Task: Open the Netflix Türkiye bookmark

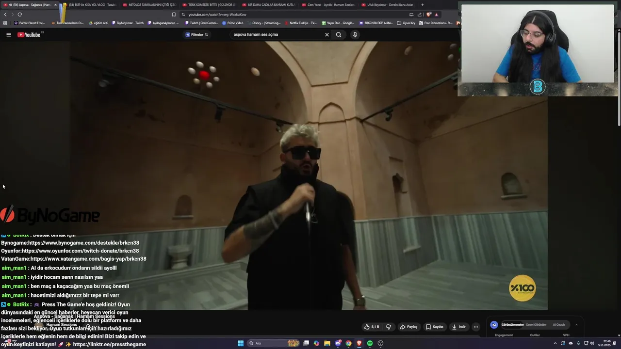Action: [x=300, y=23]
